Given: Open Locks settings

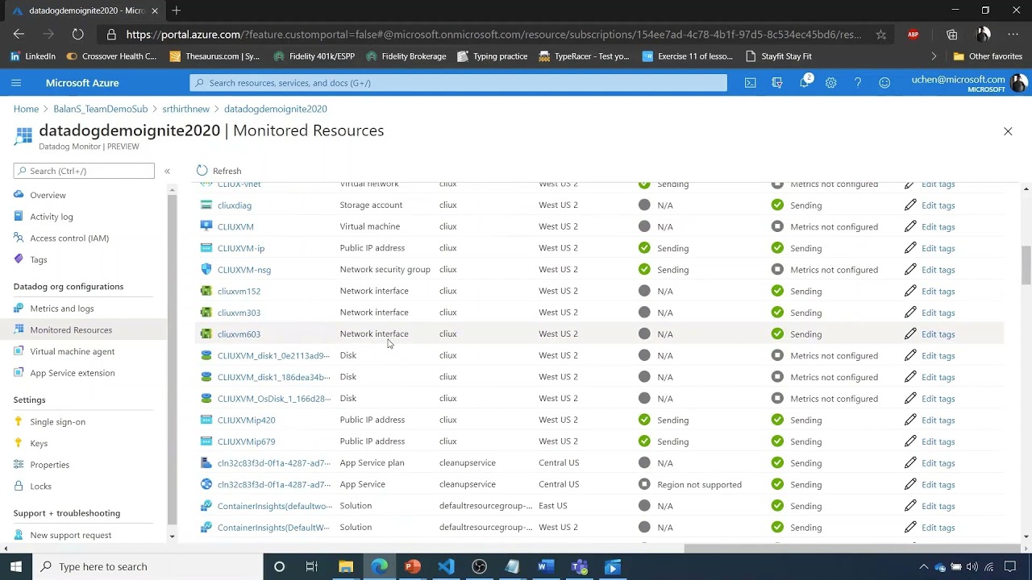Looking at the screenshot, I should click(x=40, y=487).
